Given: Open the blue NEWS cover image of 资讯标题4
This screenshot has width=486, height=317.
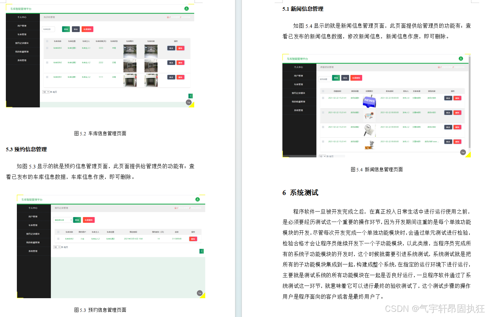Looking at the screenshot, I should click(x=369, y=101).
